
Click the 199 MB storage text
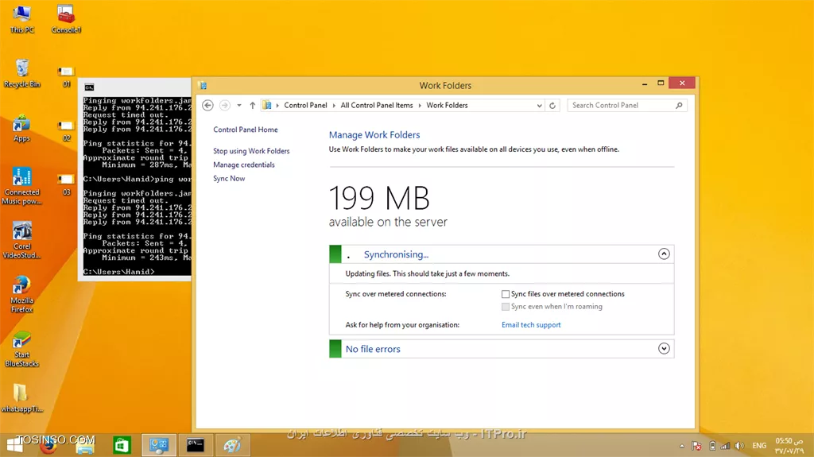pos(379,198)
